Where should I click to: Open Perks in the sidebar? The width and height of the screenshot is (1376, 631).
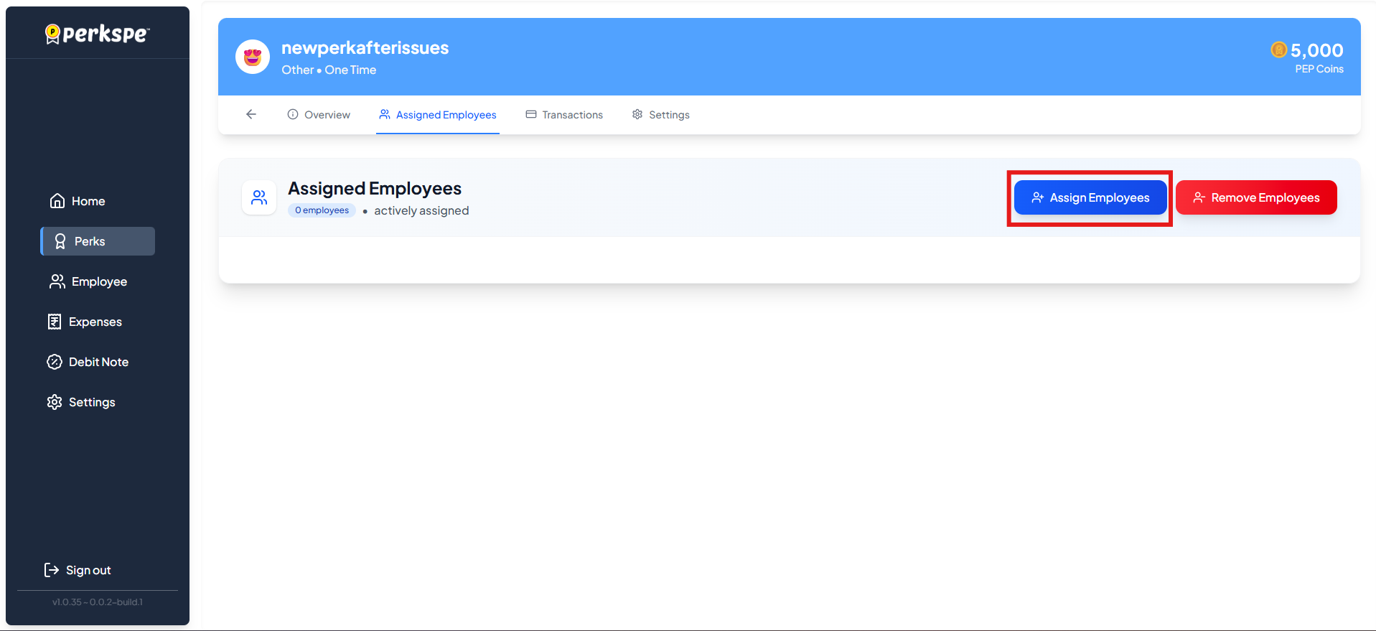point(98,241)
